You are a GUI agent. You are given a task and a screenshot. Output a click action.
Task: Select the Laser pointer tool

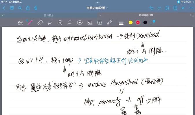[x=110, y=22]
